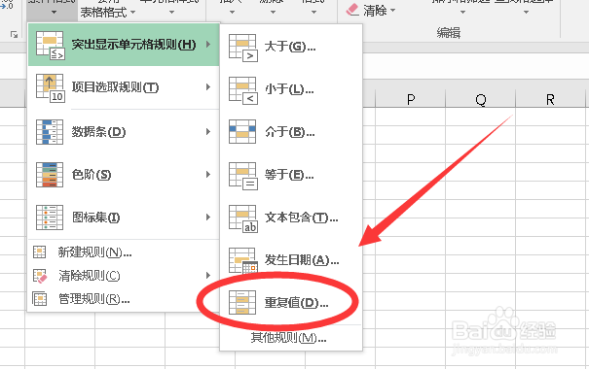Click the Highlight Cells Rules icon
This screenshot has width=589, height=369.
pos(50,46)
